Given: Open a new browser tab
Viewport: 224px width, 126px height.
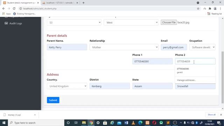Looking at the screenshot, I should coord(83,3).
